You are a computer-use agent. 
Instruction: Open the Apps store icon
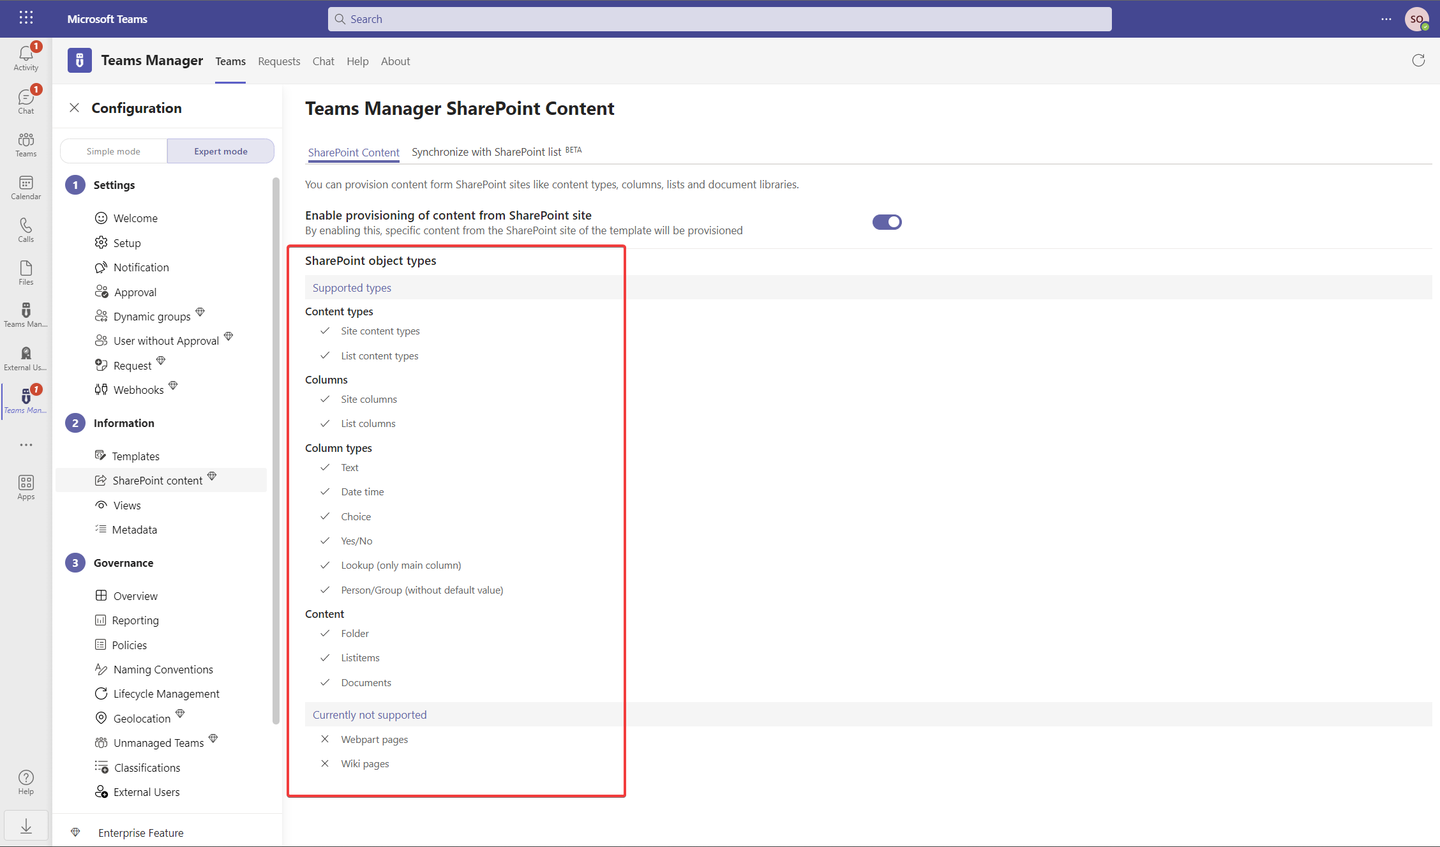[26, 488]
